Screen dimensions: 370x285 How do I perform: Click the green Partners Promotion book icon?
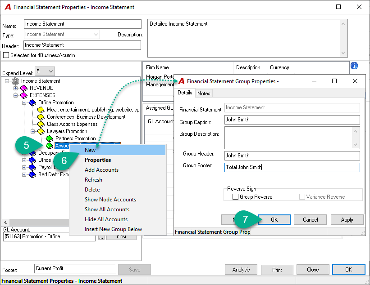click(50, 138)
